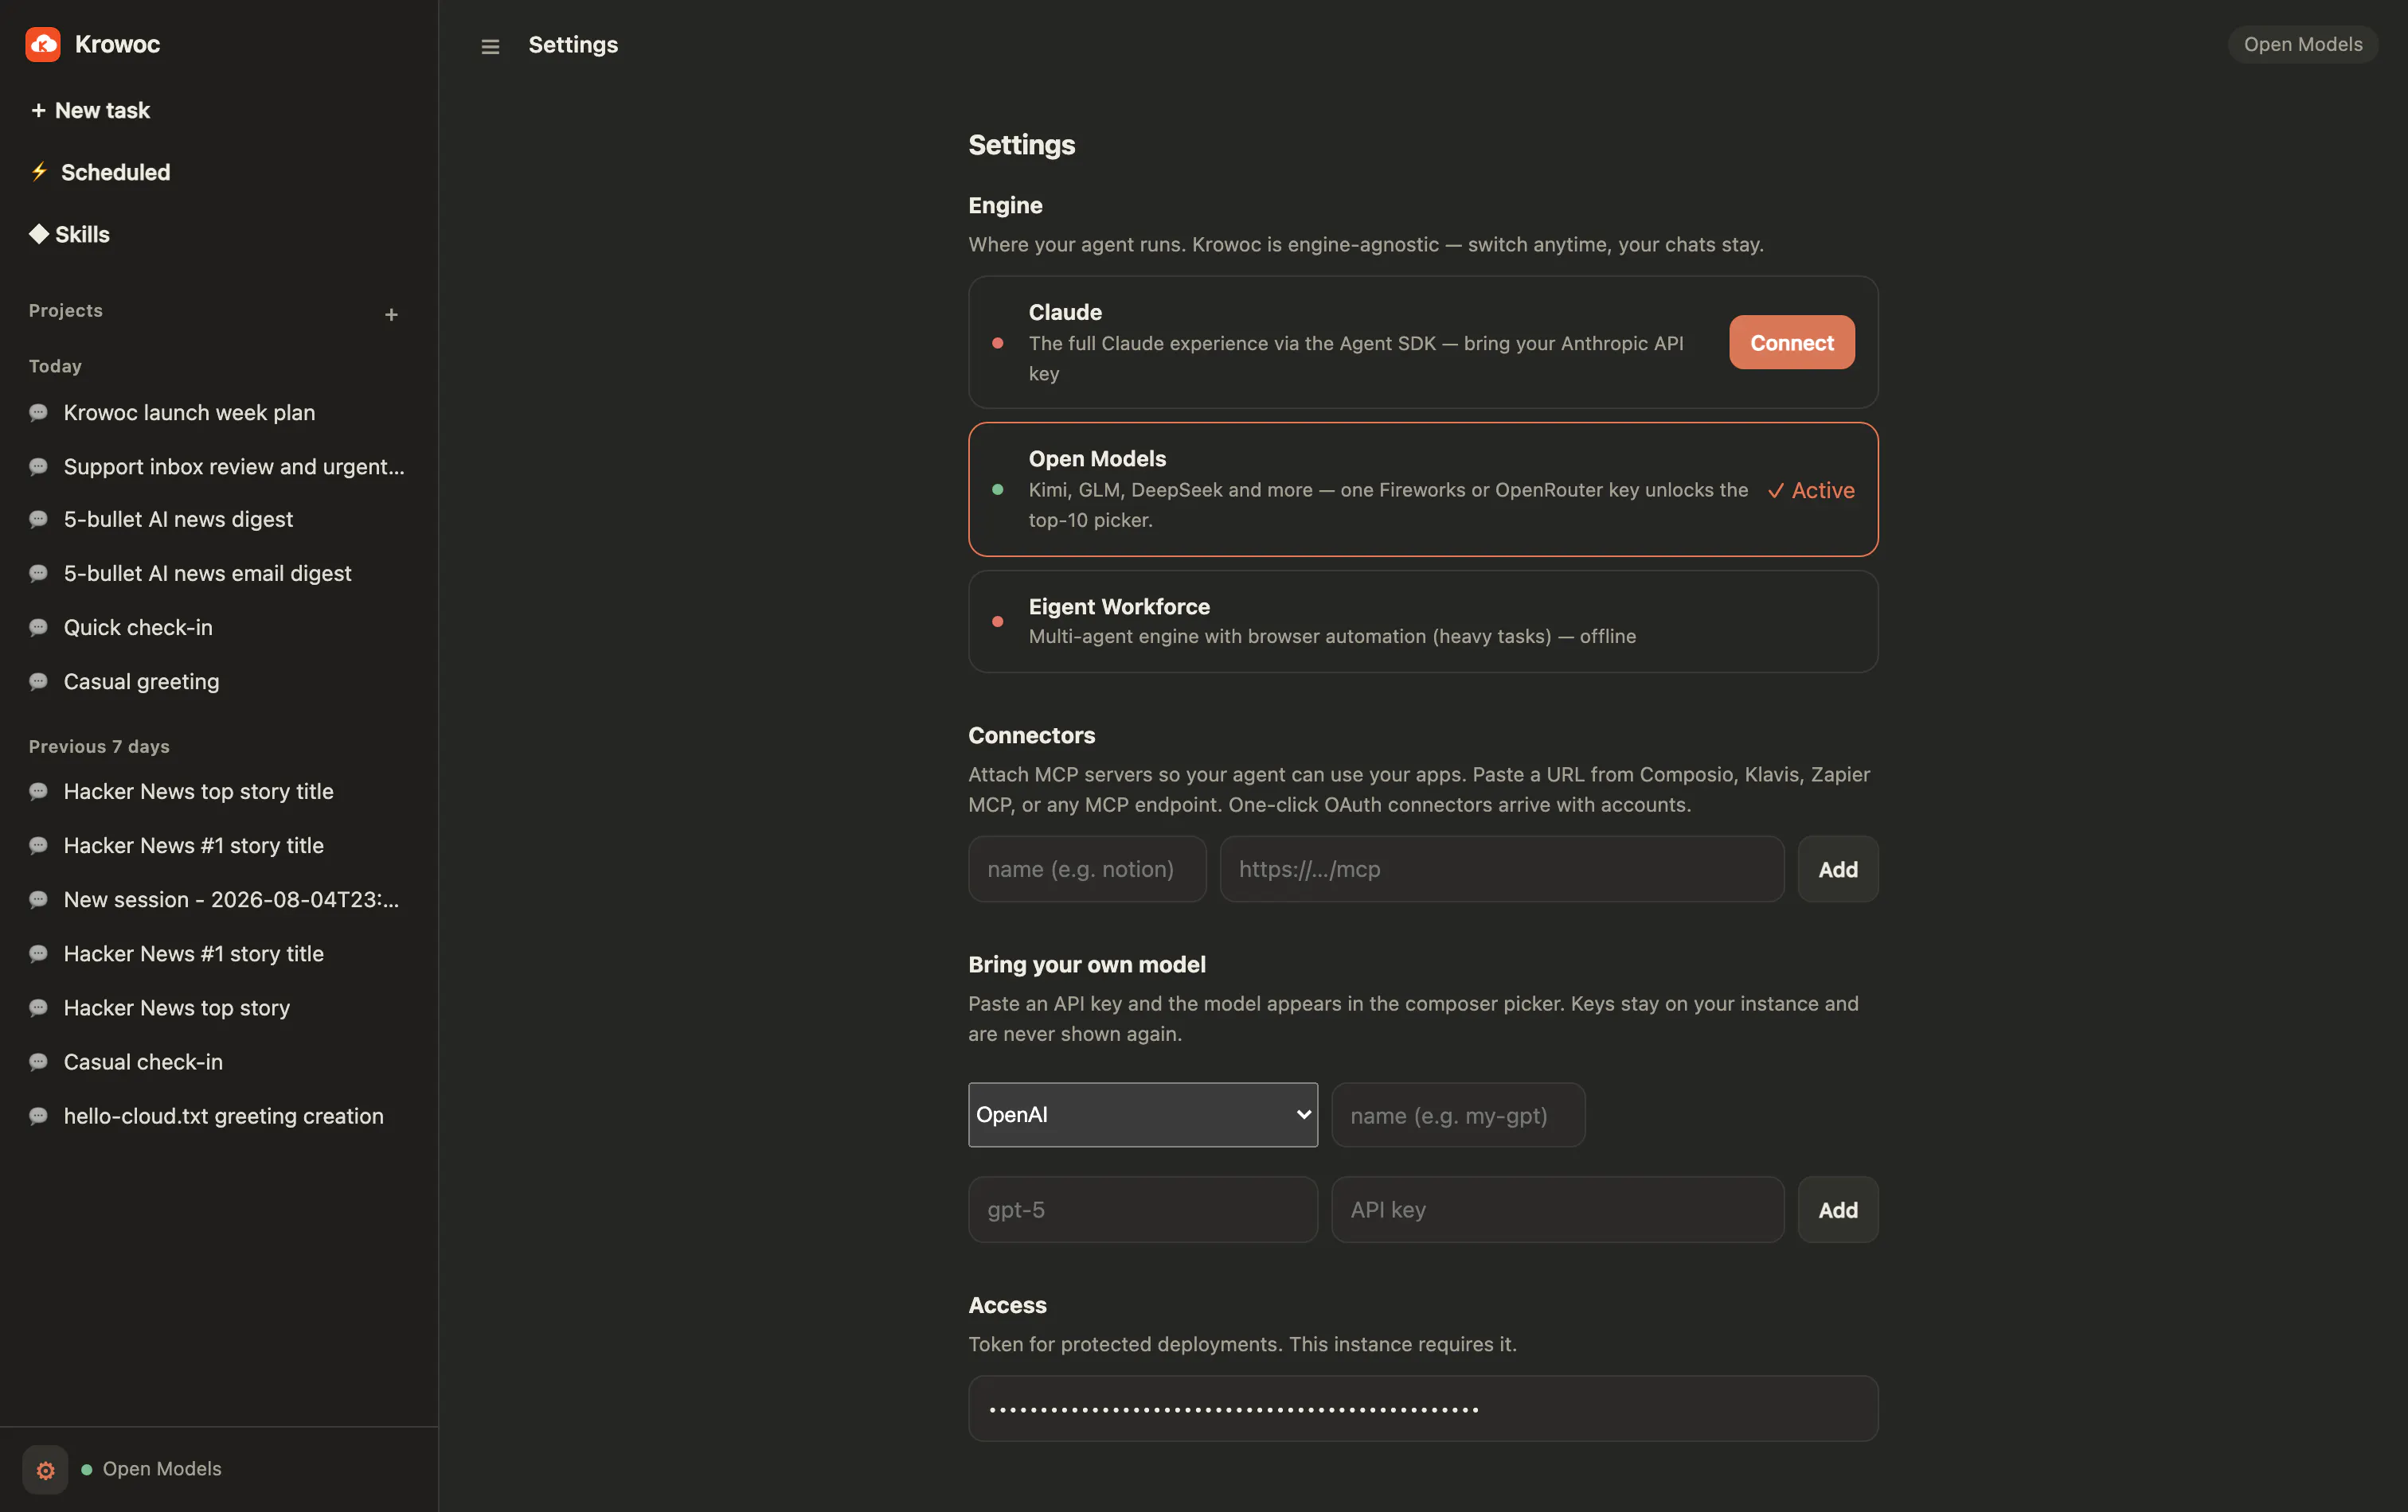Click the Settings page title in header

tap(573, 45)
